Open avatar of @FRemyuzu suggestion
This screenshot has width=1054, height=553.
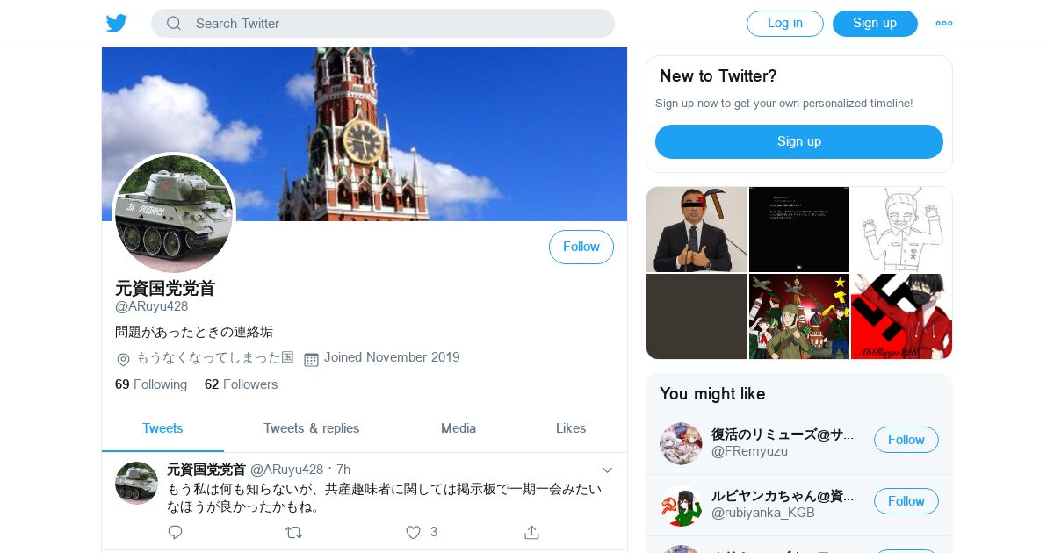point(681,443)
